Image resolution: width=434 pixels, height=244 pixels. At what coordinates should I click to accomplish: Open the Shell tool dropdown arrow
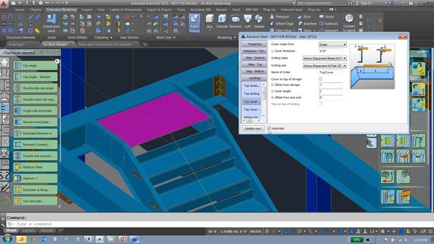point(313,30)
